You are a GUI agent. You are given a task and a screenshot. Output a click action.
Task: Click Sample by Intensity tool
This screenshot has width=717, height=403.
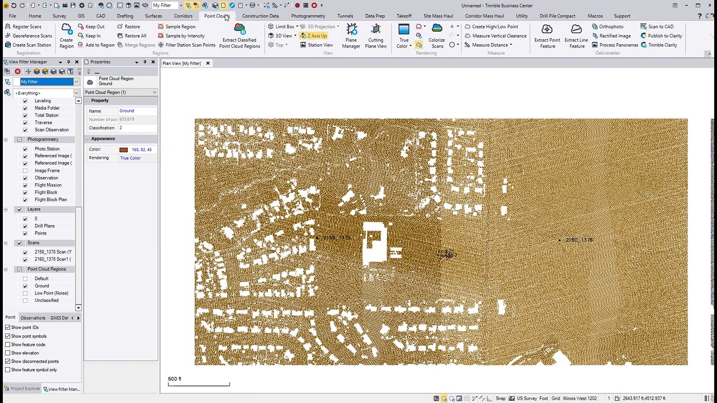pos(181,36)
